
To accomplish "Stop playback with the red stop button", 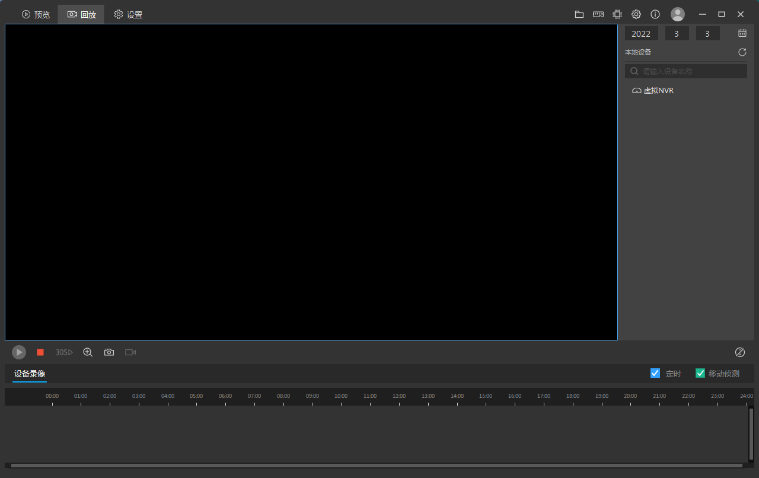I will [40, 352].
